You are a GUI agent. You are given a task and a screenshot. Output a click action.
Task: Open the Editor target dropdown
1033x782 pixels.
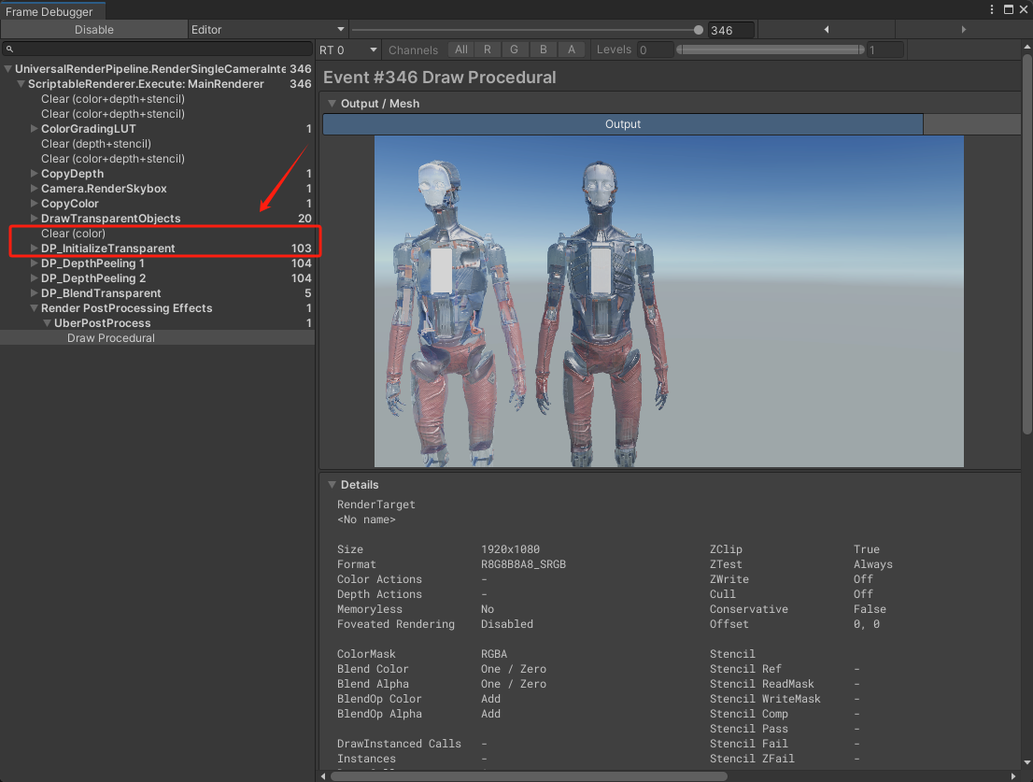(268, 30)
